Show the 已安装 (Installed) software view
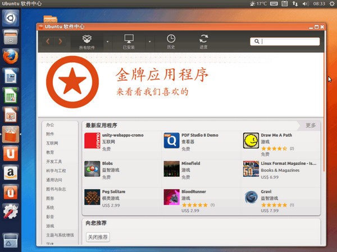Screen dimensions: 337x252 pyautogui.click(x=129, y=42)
